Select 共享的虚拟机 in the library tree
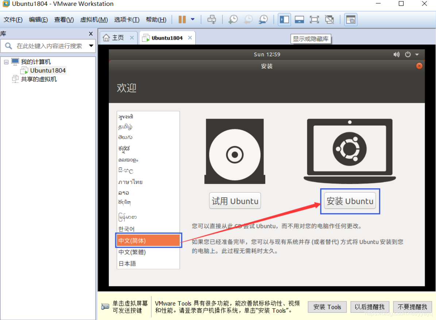436x320 pixels. 39,79
